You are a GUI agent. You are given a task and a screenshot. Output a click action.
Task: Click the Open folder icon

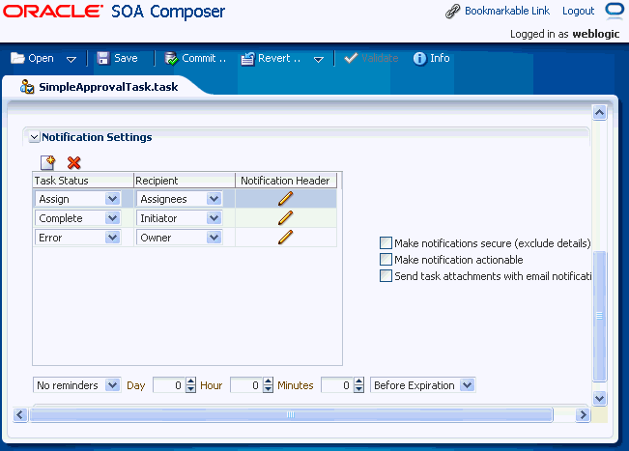tap(17, 58)
